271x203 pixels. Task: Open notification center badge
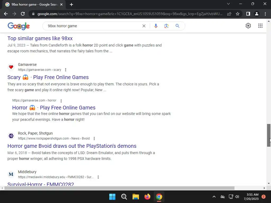264,197
